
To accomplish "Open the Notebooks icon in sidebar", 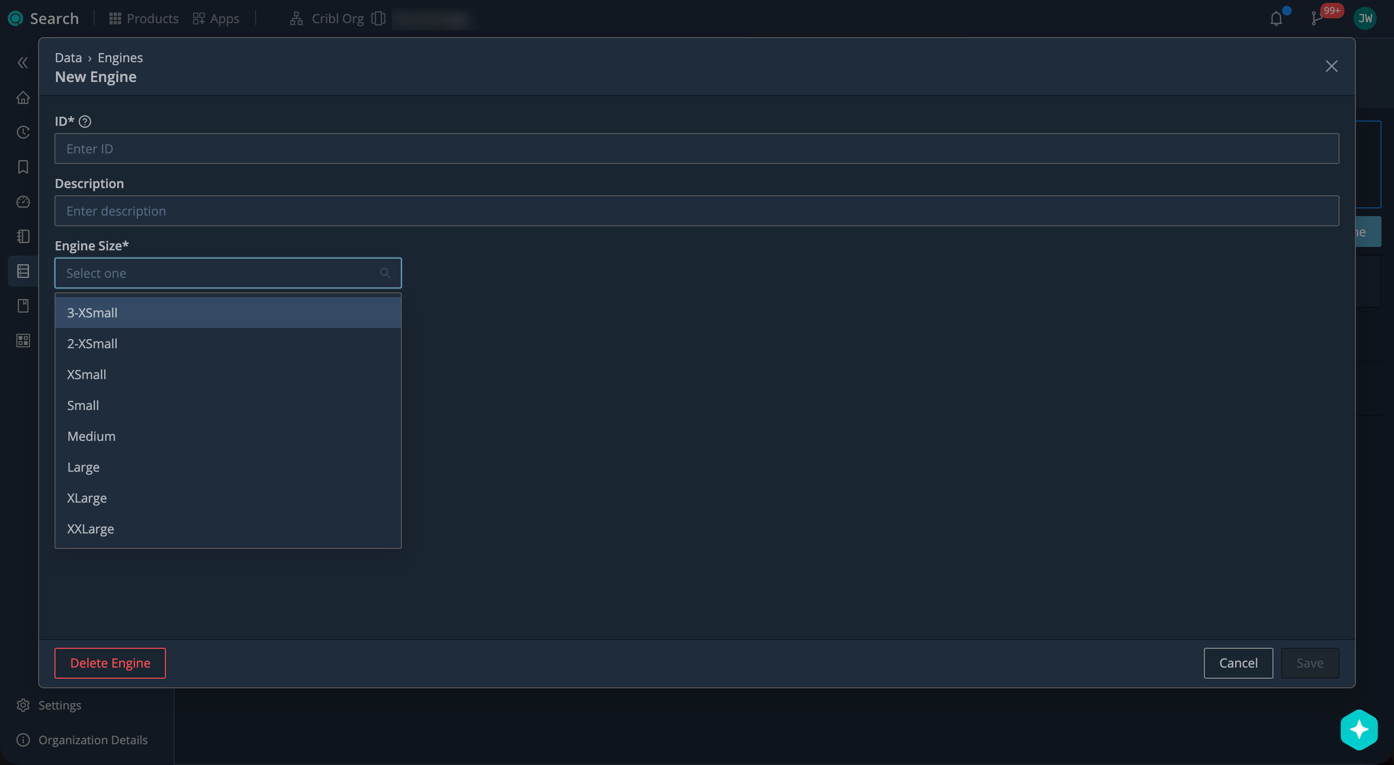I will click(x=23, y=236).
